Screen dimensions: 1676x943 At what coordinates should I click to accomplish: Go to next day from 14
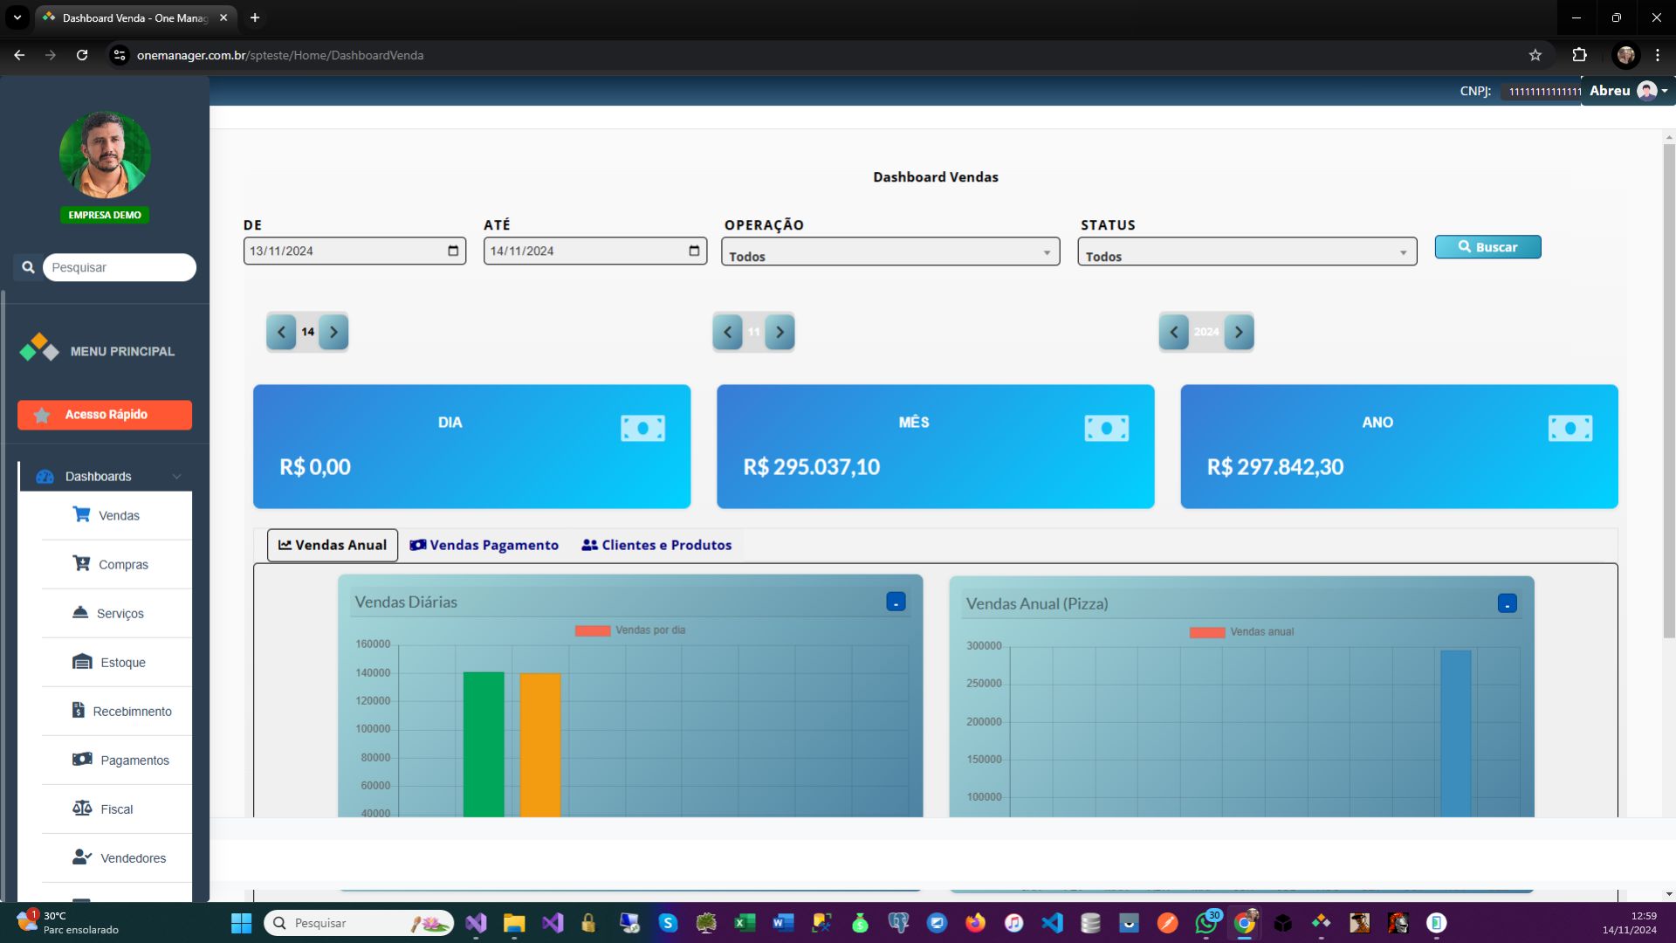tap(333, 332)
